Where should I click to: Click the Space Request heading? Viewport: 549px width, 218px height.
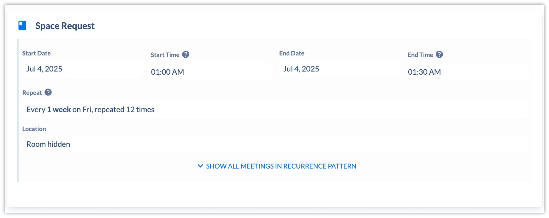click(65, 26)
